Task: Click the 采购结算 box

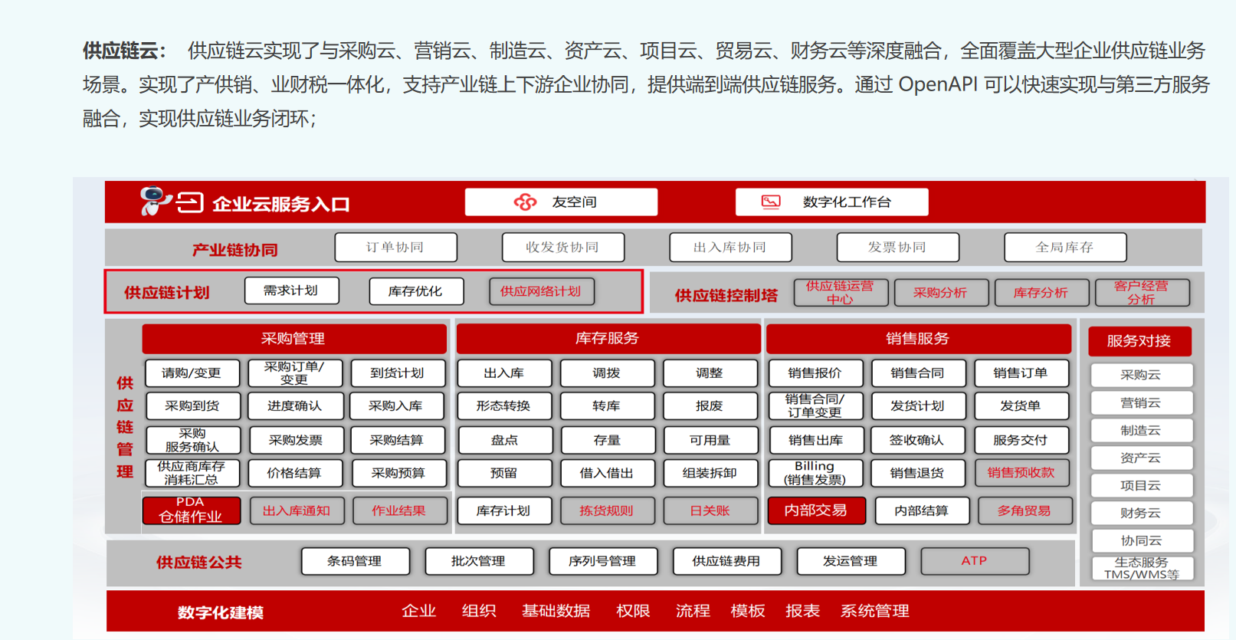Action: click(398, 440)
